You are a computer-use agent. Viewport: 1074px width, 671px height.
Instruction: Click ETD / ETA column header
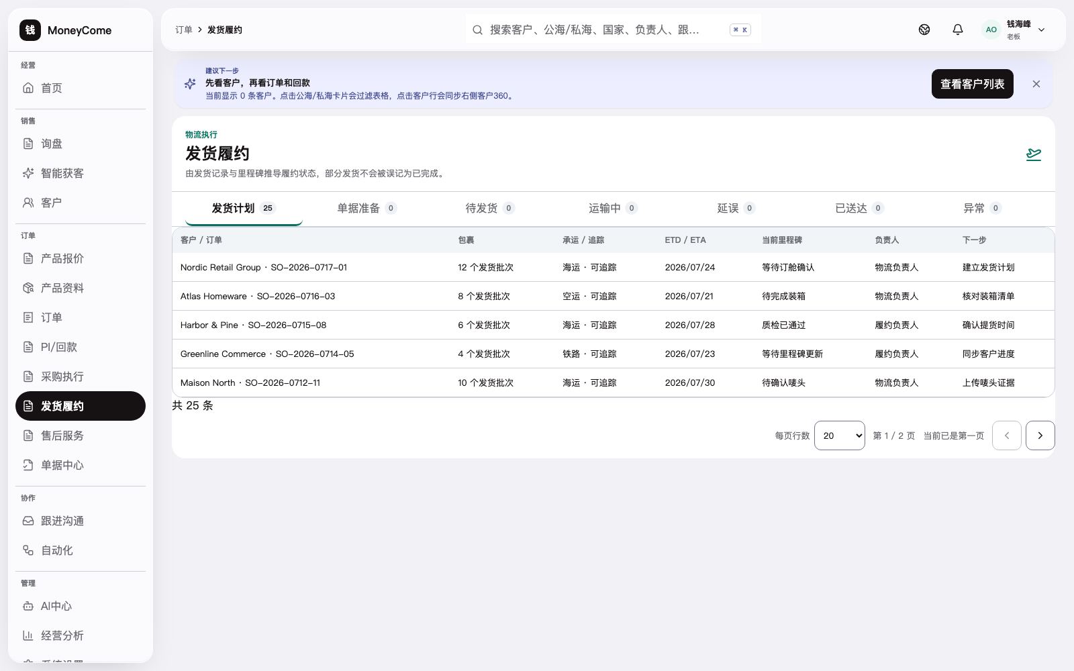tap(685, 240)
